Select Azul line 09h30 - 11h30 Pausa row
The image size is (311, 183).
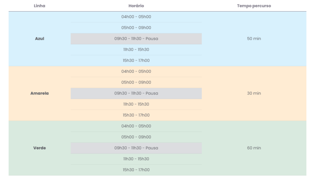coord(136,39)
